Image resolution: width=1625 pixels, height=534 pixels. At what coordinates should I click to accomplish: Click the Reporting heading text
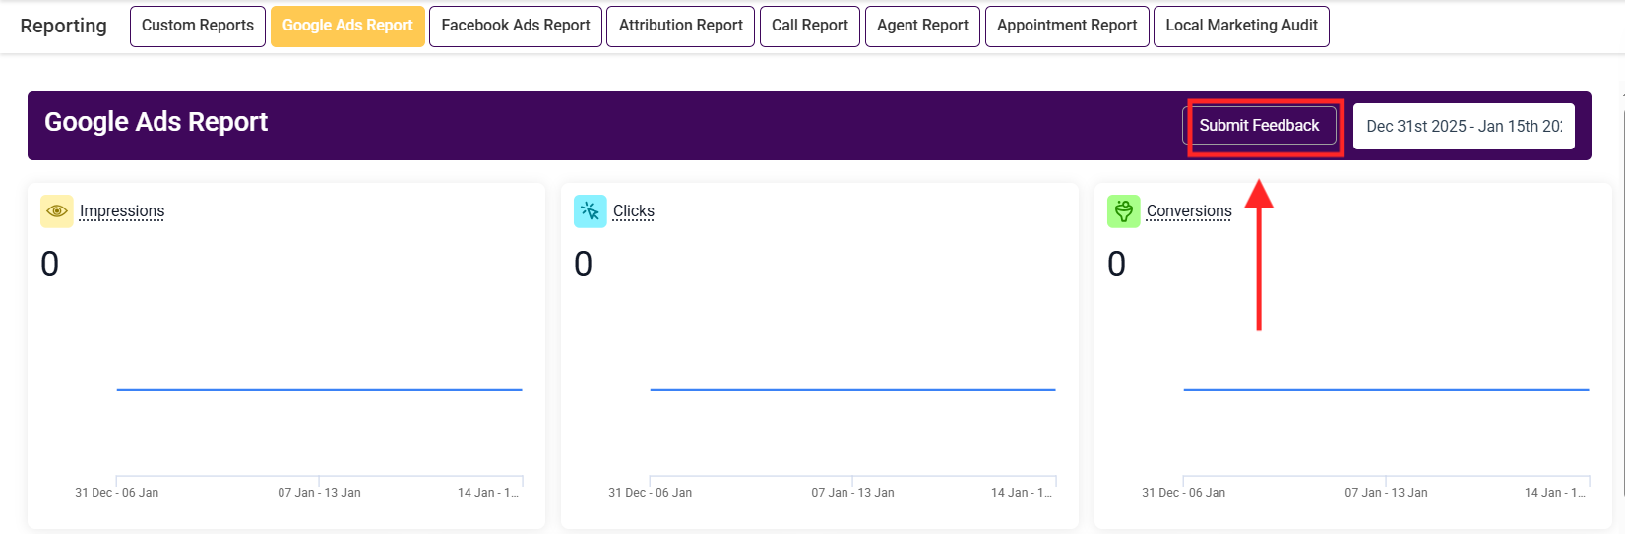(x=64, y=26)
